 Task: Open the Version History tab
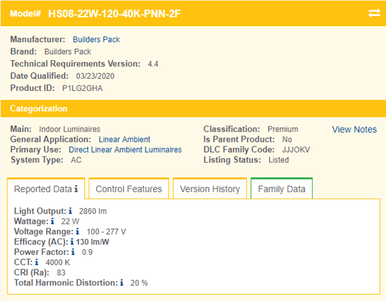tap(210, 189)
